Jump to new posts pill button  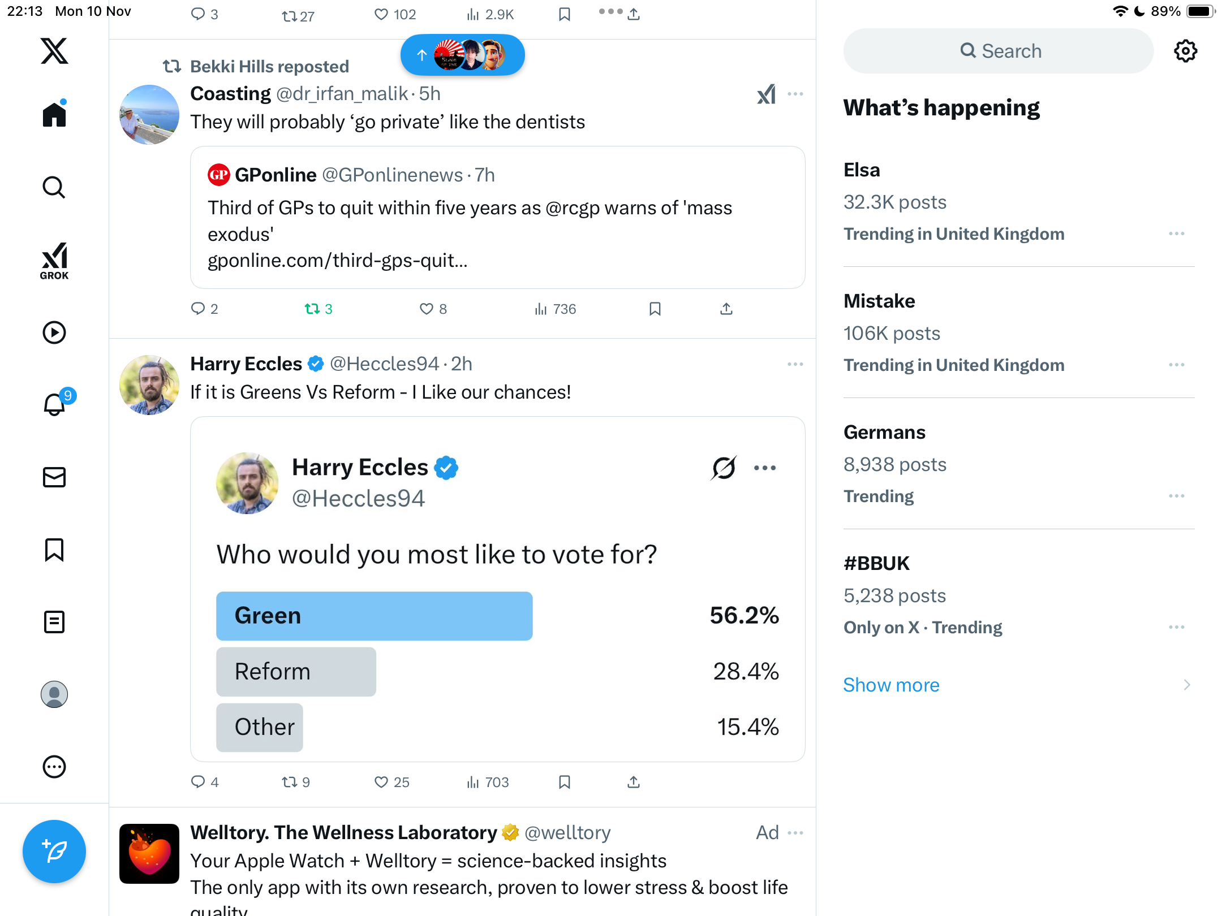pos(462,55)
